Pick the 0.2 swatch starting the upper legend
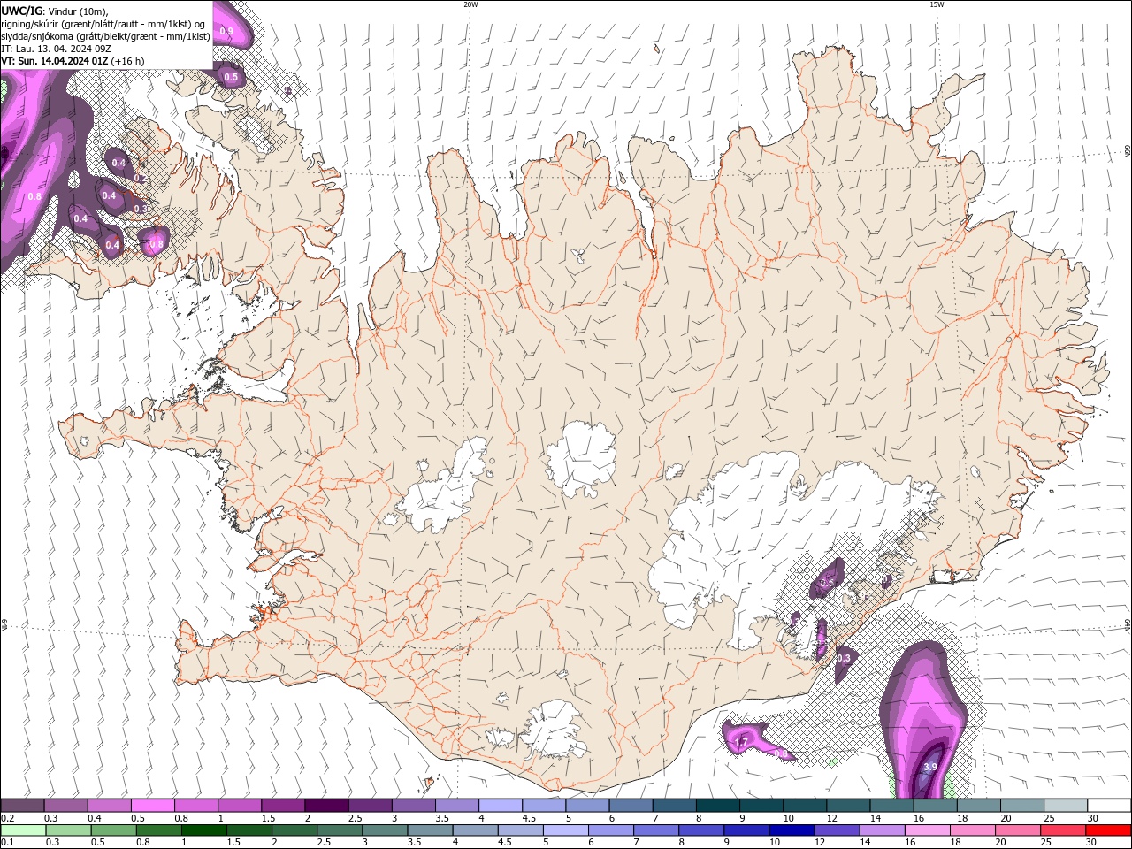The width and height of the screenshot is (1132, 849). 23,806
